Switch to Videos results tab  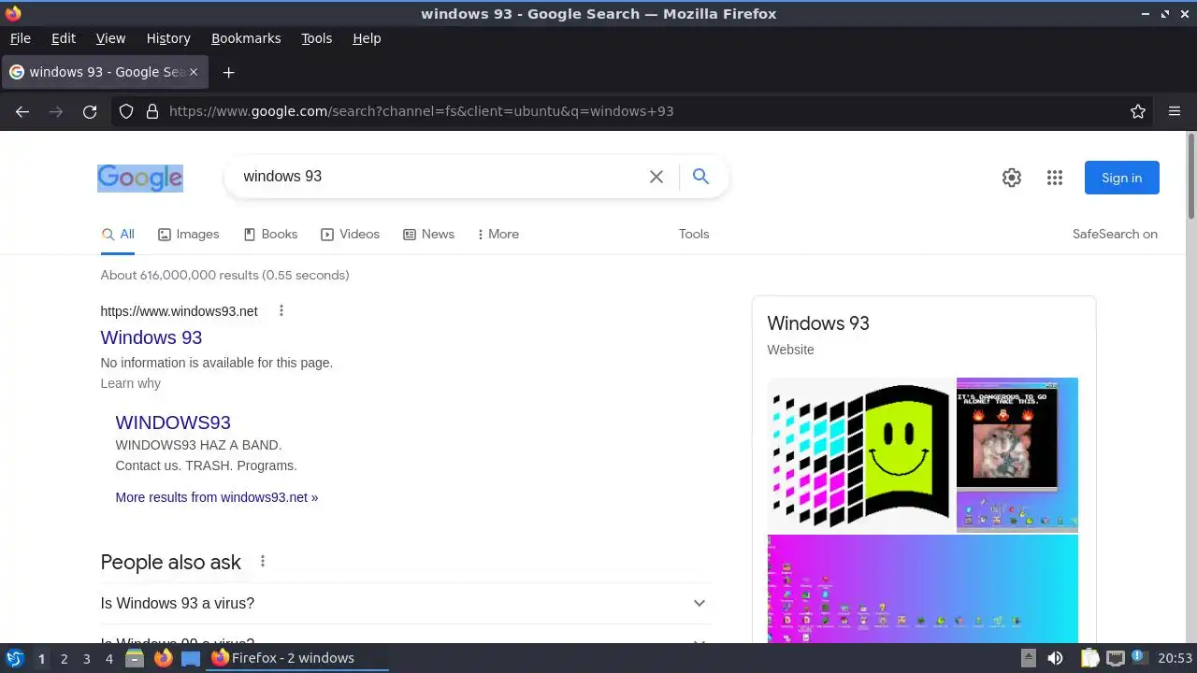(350, 234)
